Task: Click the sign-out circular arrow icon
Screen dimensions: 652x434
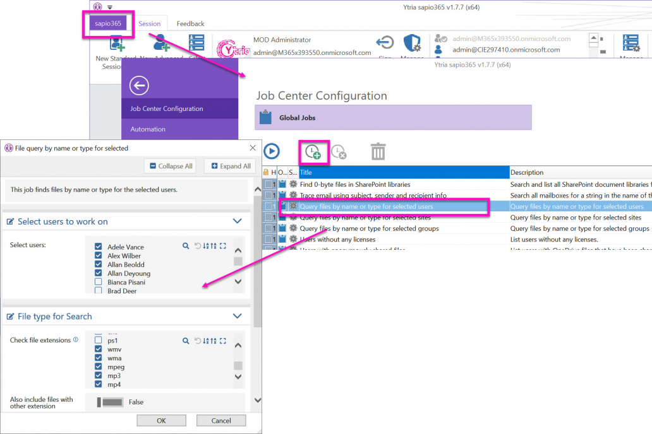Action: [385, 42]
